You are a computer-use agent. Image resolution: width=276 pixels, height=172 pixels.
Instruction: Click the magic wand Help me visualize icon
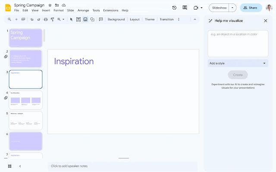click(x=210, y=21)
